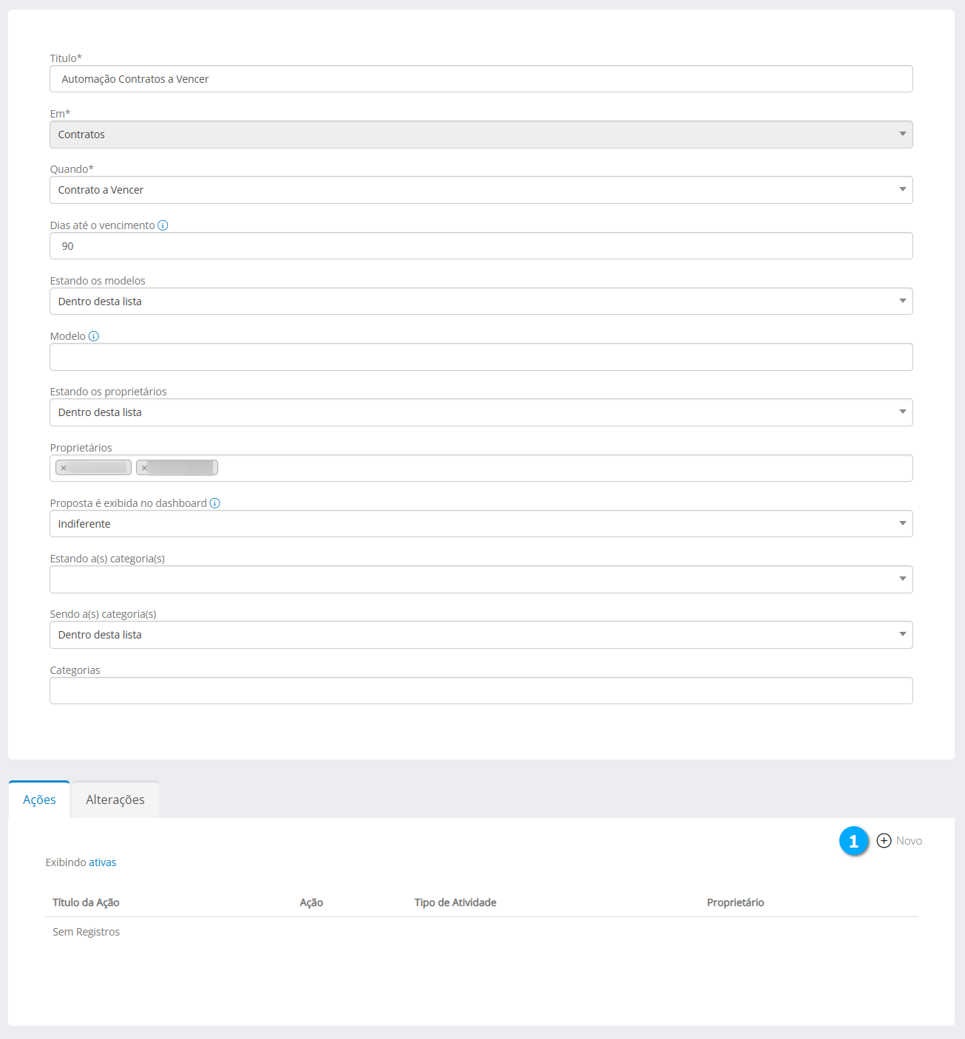Screen dimensions: 965x1039
Task: Click info icon beside Proposta é exibida no dashboard
Action: [214, 503]
